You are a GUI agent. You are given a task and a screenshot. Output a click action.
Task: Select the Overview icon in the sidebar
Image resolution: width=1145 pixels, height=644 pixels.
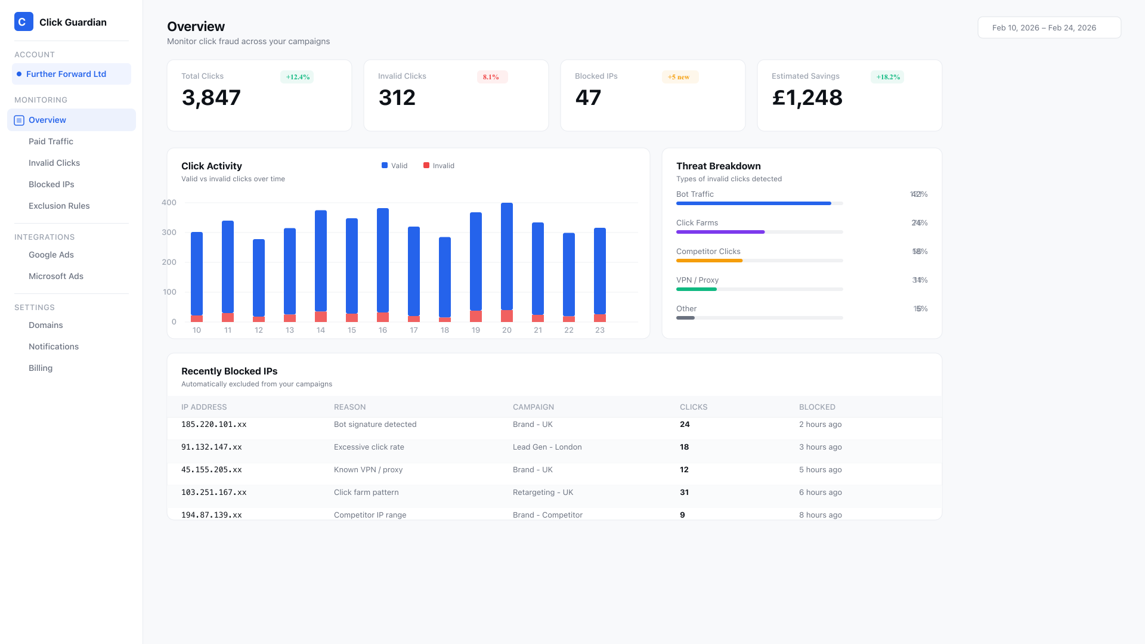tap(18, 120)
